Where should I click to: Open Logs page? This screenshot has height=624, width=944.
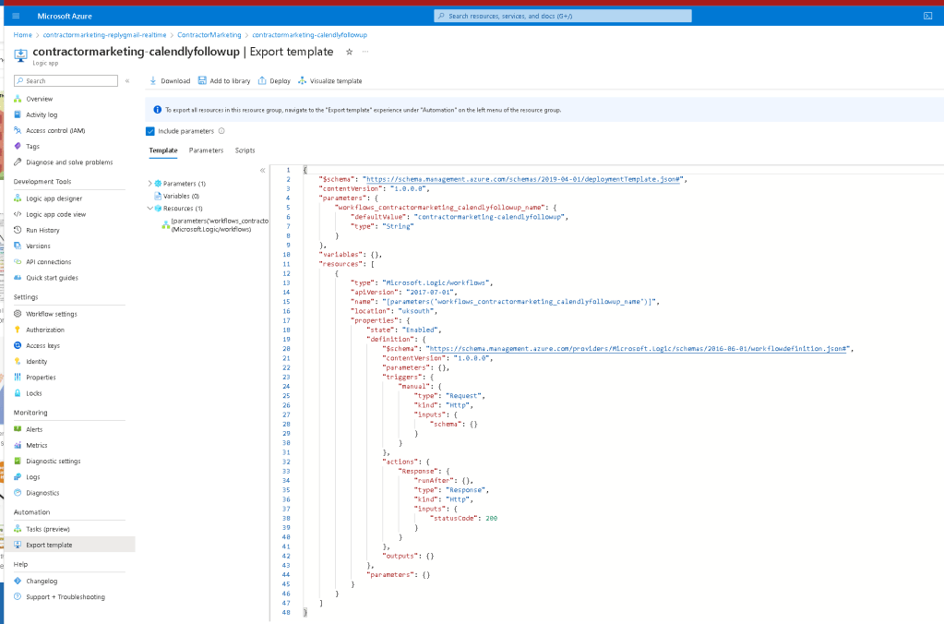click(x=32, y=477)
